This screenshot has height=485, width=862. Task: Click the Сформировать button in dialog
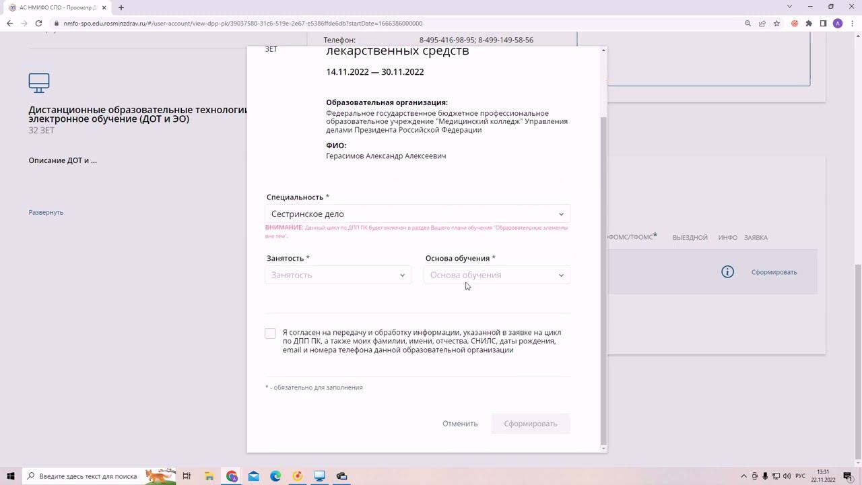(531, 424)
